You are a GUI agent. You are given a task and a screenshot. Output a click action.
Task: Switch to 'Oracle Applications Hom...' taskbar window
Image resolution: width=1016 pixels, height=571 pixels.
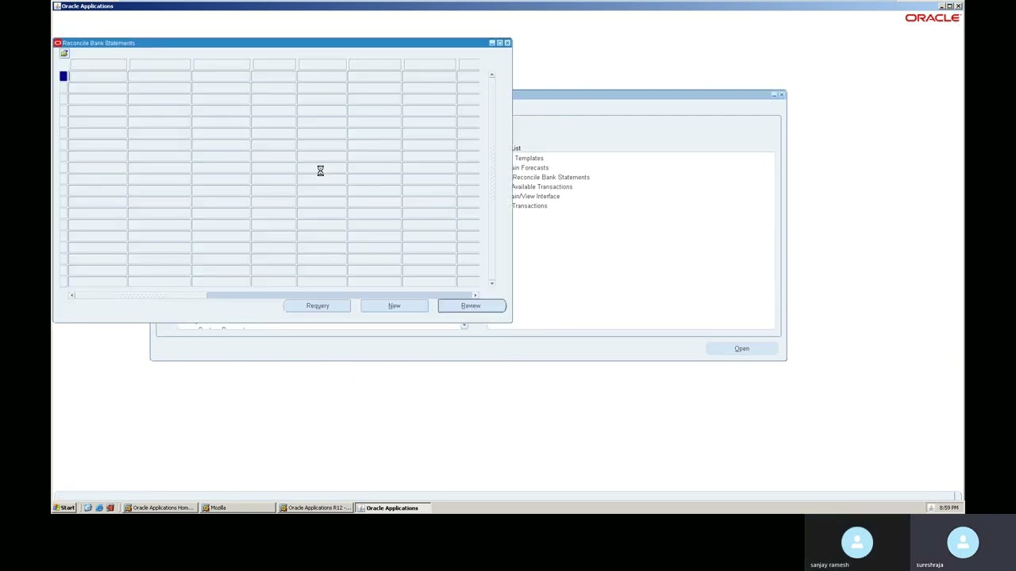pos(160,508)
